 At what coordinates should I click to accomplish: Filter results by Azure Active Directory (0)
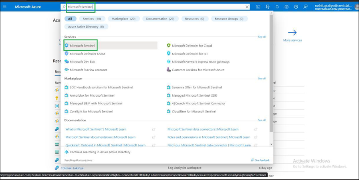pyautogui.click(x=86, y=27)
